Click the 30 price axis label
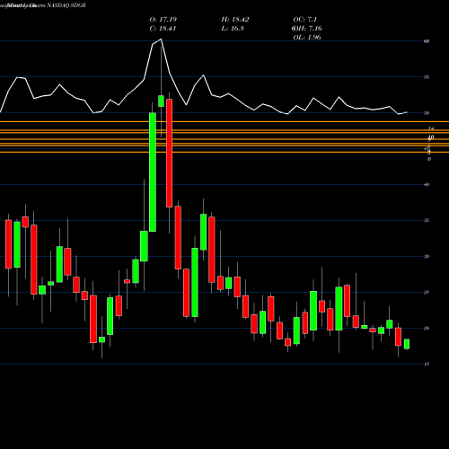 tap(427, 257)
